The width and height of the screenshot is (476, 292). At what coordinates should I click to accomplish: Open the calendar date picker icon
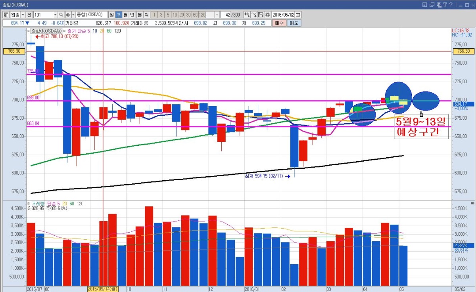pos(298,15)
